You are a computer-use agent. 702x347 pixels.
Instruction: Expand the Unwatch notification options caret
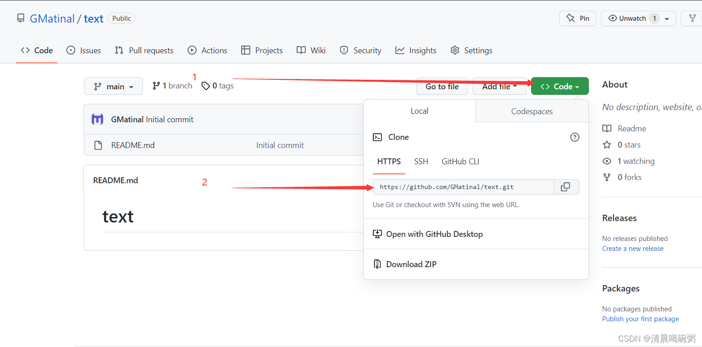[x=667, y=19]
